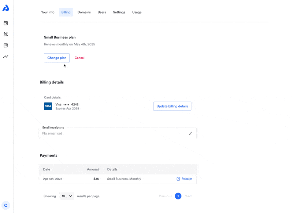This screenshot has height=213, width=293.
Task: Click the "Apr 4th, 2025" date cell
Action: [x=53, y=179]
